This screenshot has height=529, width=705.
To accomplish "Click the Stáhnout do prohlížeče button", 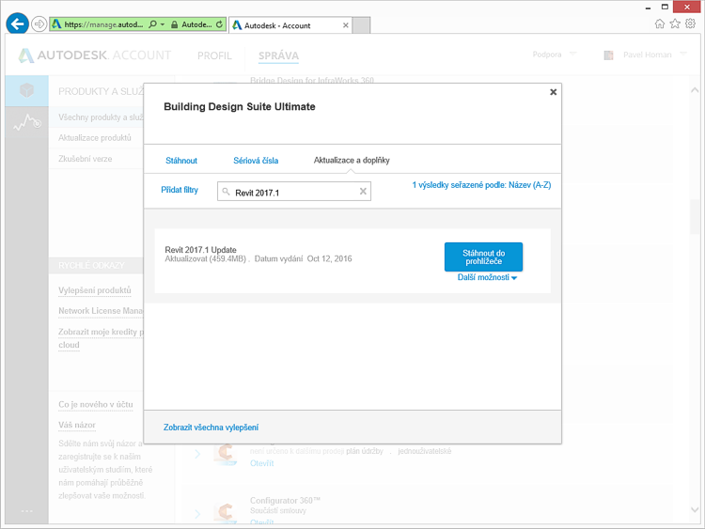I will point(483,257).
